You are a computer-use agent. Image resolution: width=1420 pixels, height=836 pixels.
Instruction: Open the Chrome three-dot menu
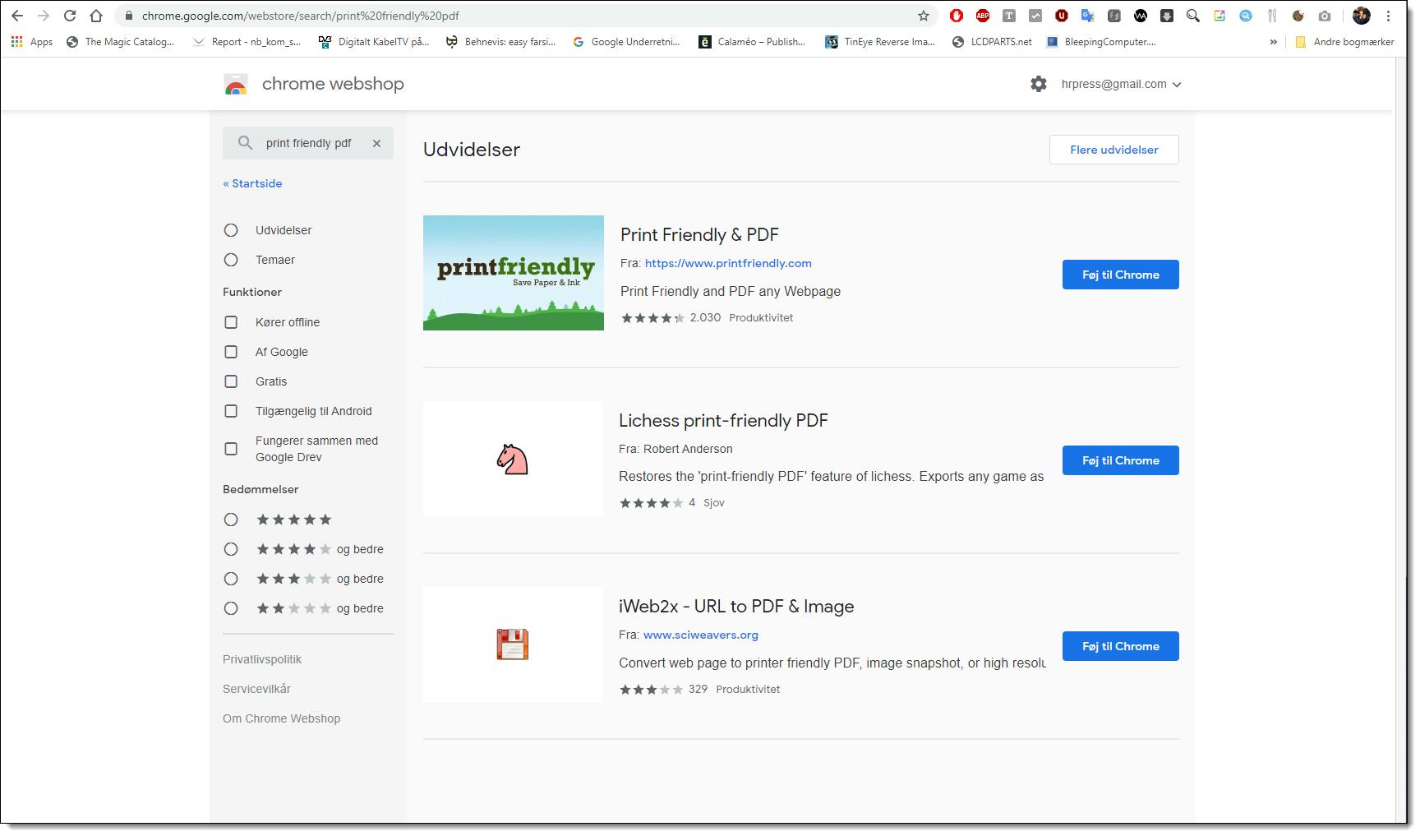coord(1388,16)
